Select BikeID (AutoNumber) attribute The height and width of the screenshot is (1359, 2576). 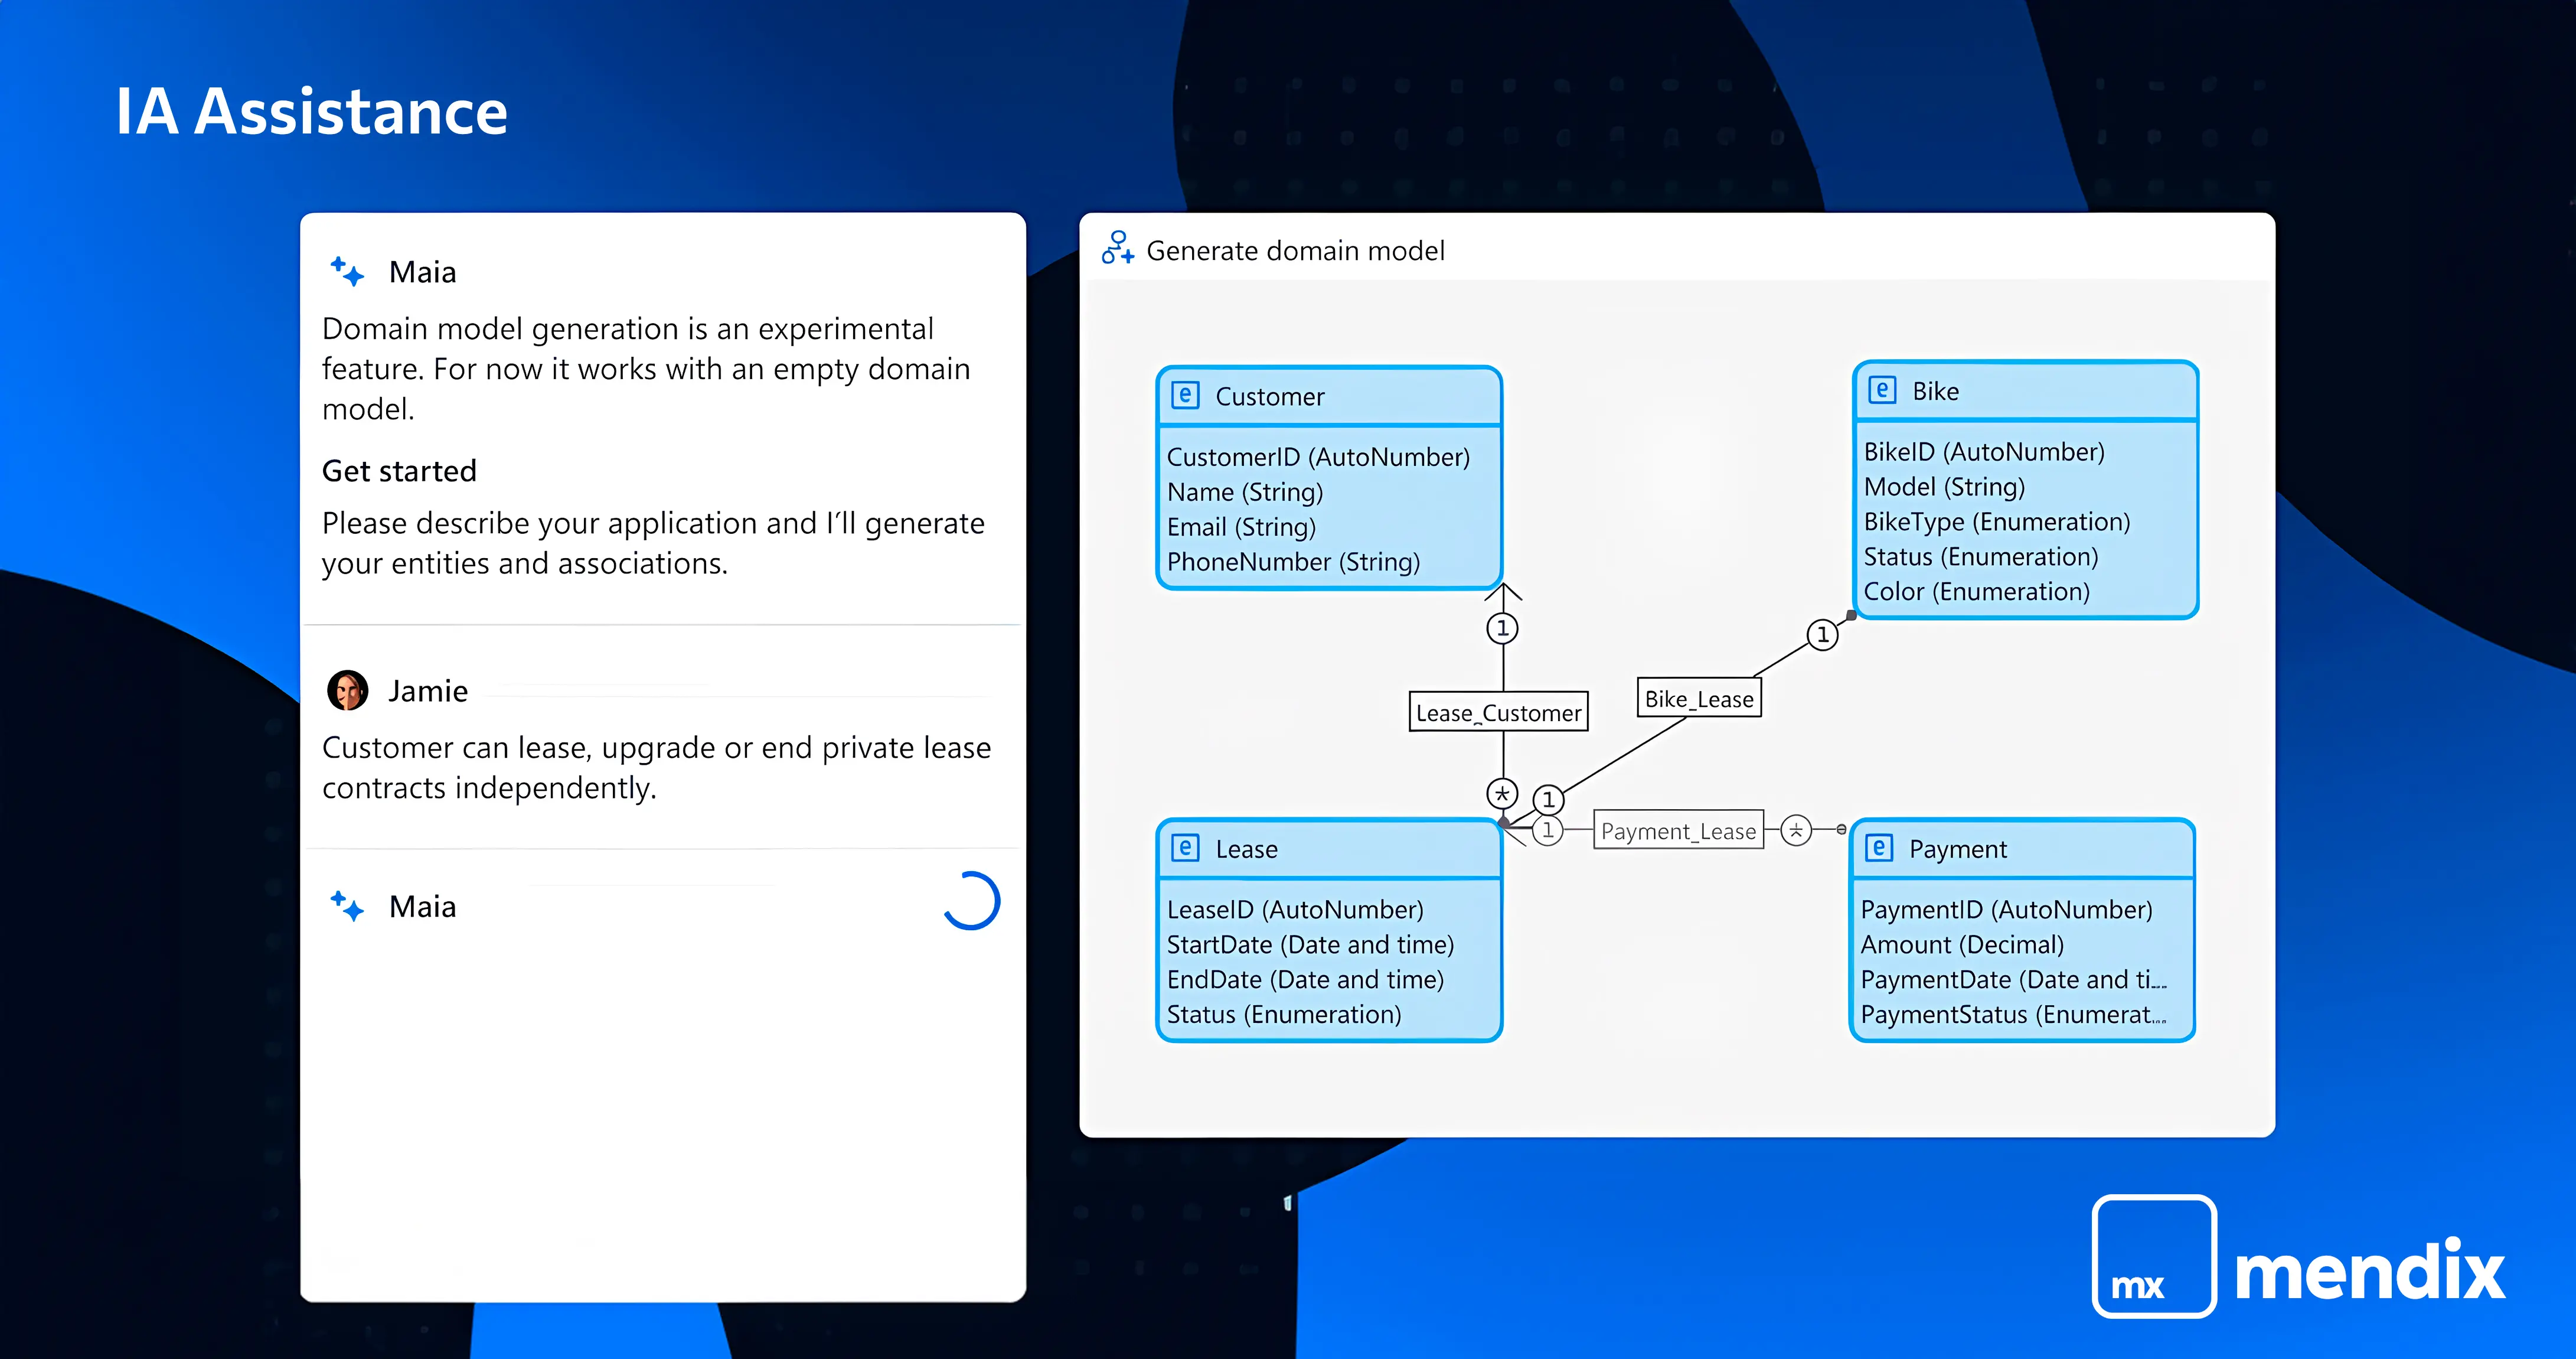(1984, 452)
